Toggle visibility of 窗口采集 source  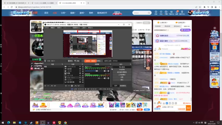pyautogui.click(x=80, y=75)
